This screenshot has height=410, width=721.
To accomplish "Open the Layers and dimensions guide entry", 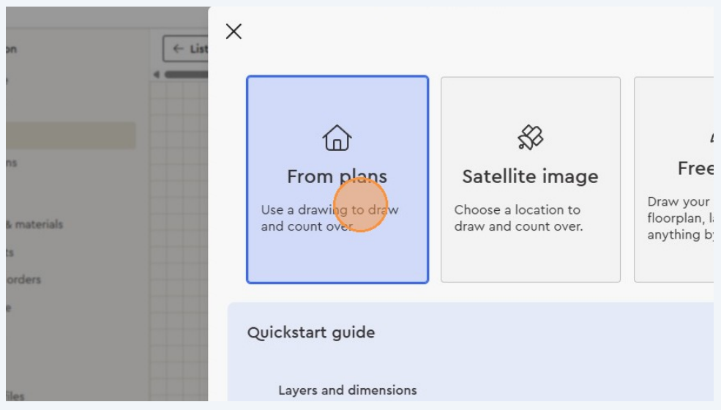I will pyautogui.click(x=347, y=390).
